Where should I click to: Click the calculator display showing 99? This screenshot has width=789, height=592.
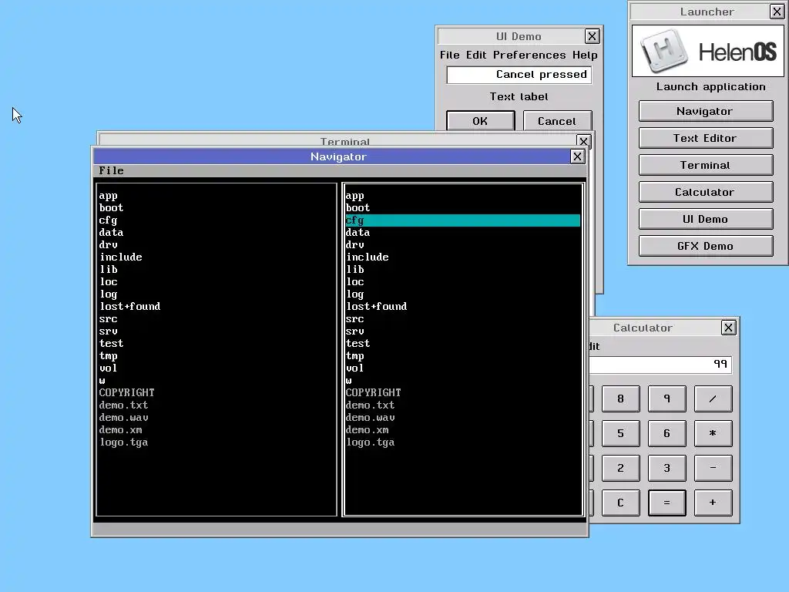[660, 364]
